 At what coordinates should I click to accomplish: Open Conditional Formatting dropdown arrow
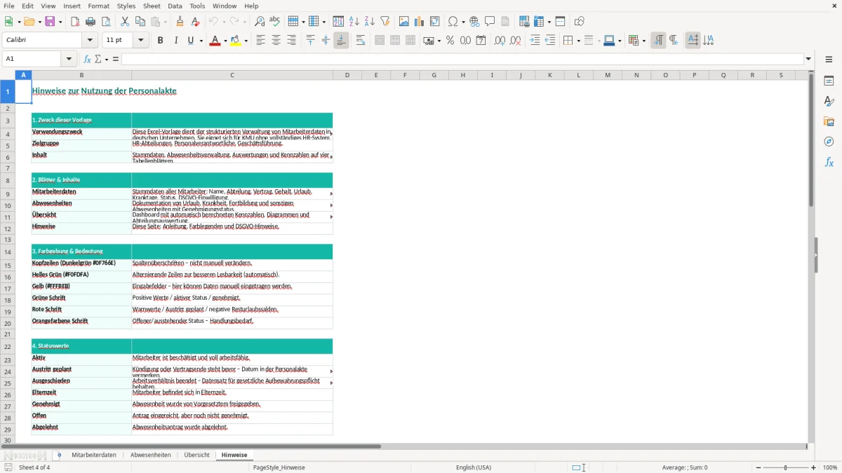click(x=643, y=41)
